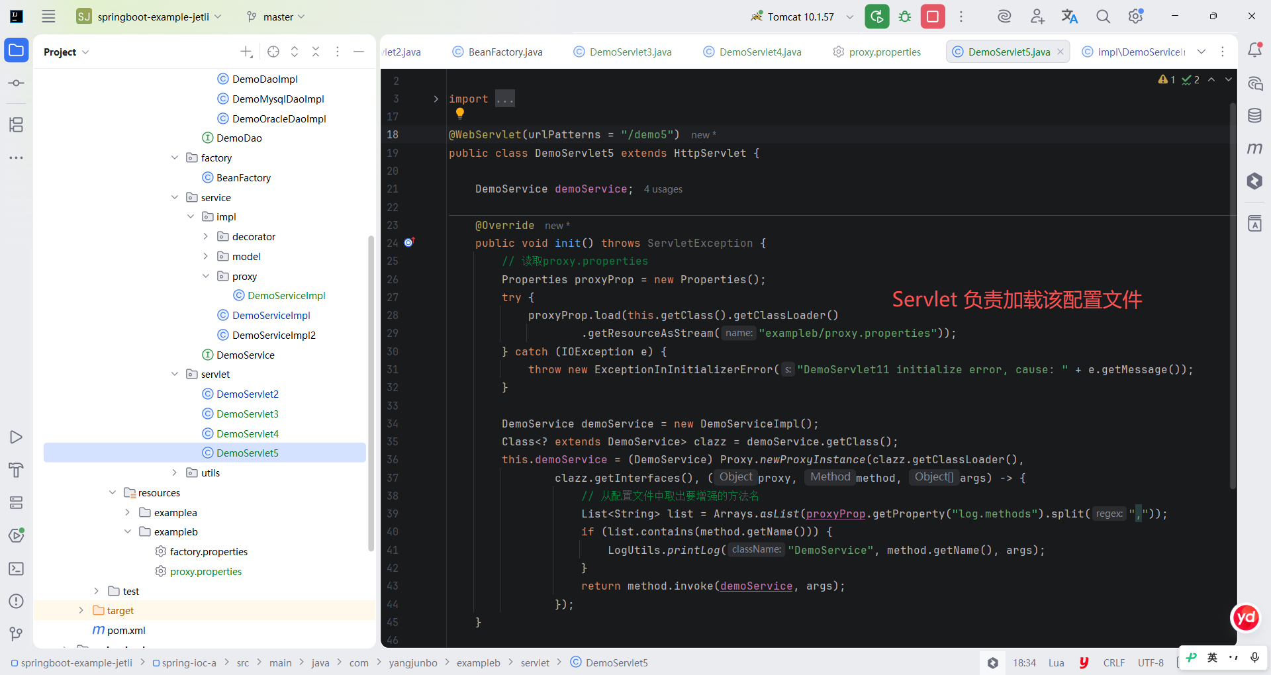The height and width of the screenshot is (675, 1271).
Task: Open the Tomcat run configuration dropdown
Action: click(850, 17)
